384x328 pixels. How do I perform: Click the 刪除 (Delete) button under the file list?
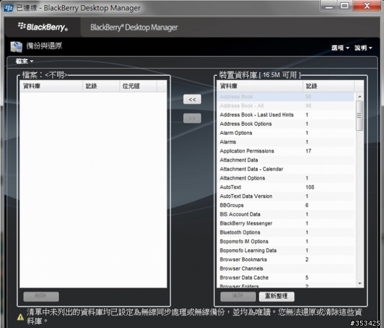click(41, 296)
